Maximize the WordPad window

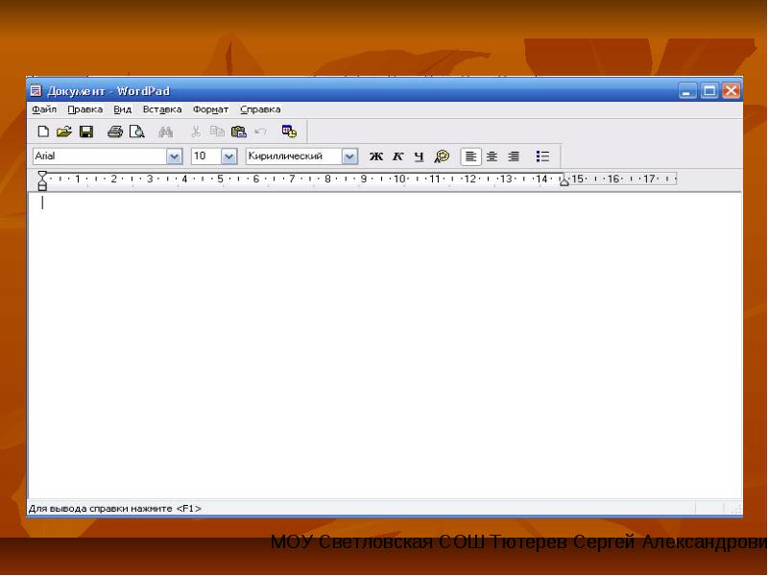pos(709,90)
